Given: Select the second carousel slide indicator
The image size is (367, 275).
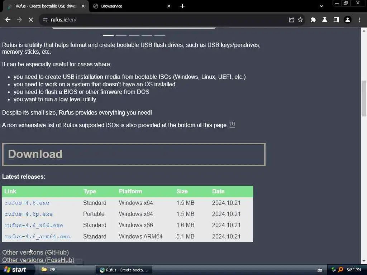Looking at the screenshot, I should point(121,35).
